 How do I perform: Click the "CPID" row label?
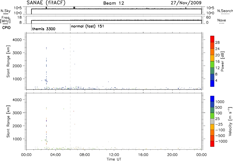(x=6, y=28)
